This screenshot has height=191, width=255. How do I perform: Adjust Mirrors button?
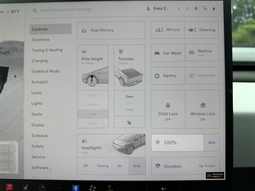tap(168, 30)
